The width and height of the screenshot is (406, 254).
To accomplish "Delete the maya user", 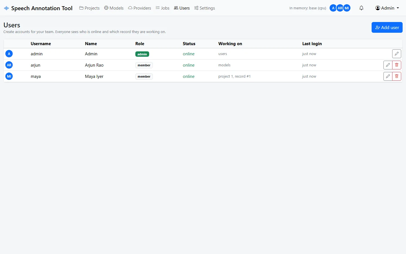I will [397, 76].
